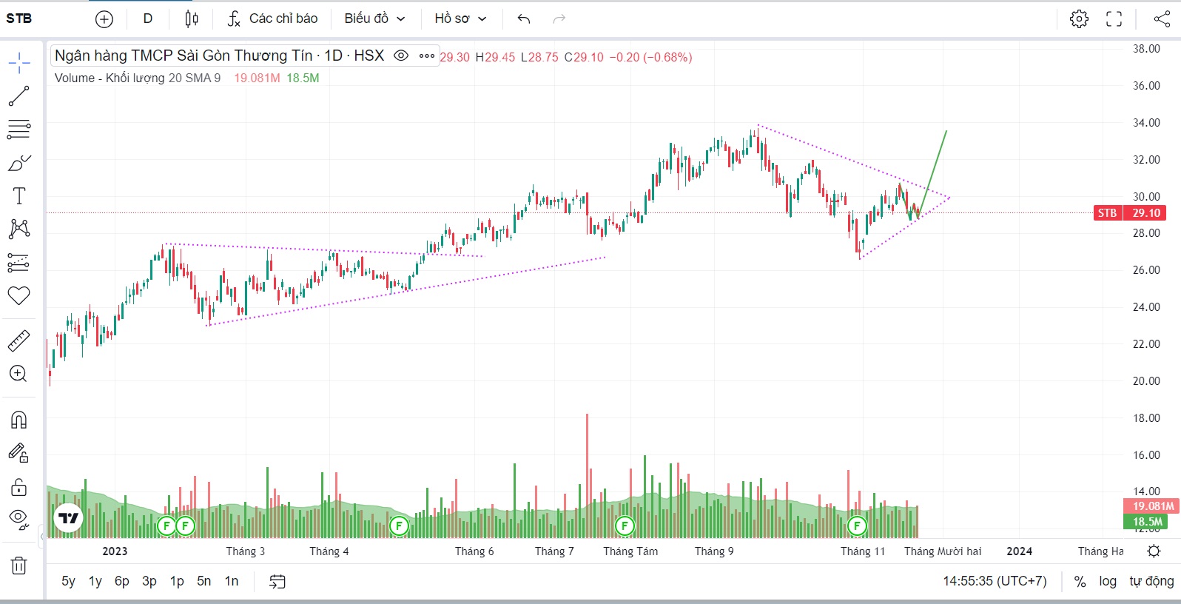Enter fullscreen mode
Viewport: 1181px width, 604px height.
pos(1114,19)
